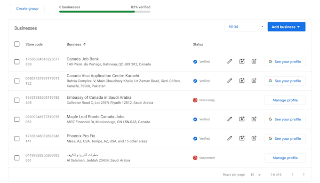This screenshot has width=320, height=183.
Task: Create post for Phoenix Pro Fix
Action: (x=254, y=138)
